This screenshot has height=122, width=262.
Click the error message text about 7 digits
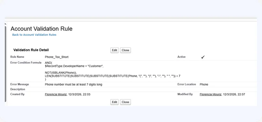73,85
